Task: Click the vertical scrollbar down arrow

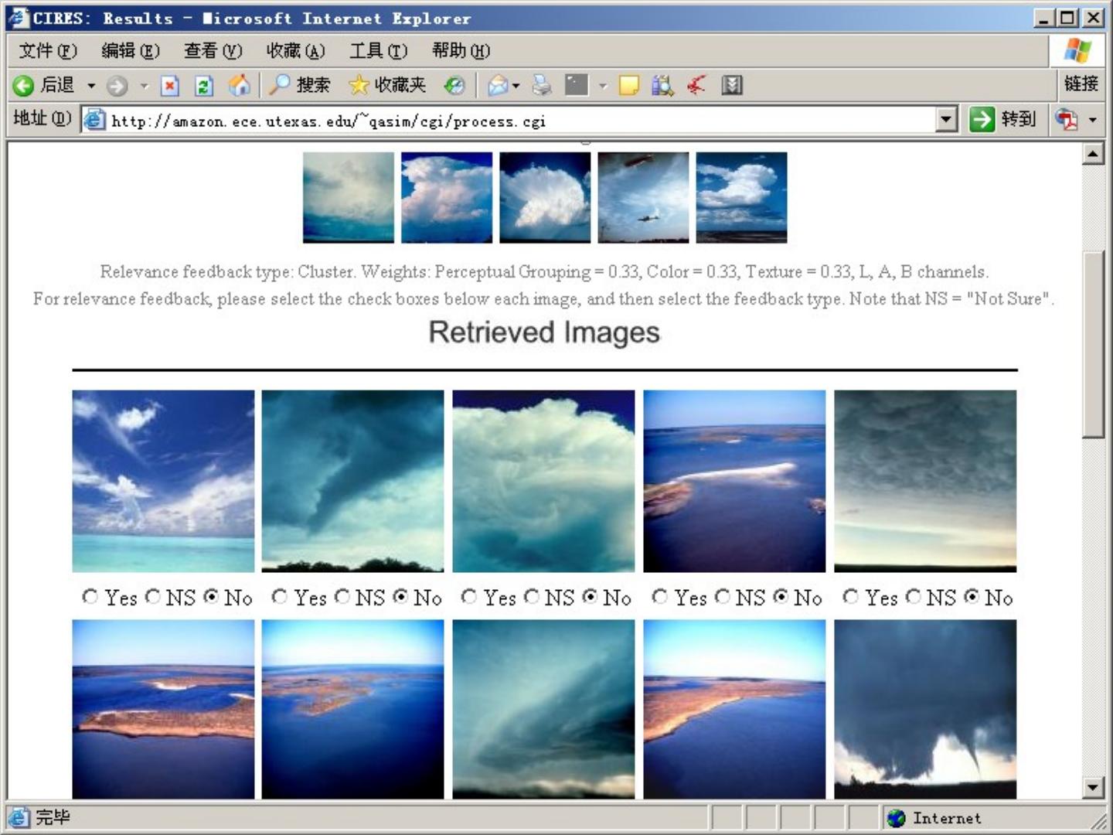Action: click(x=1092, y=788)
